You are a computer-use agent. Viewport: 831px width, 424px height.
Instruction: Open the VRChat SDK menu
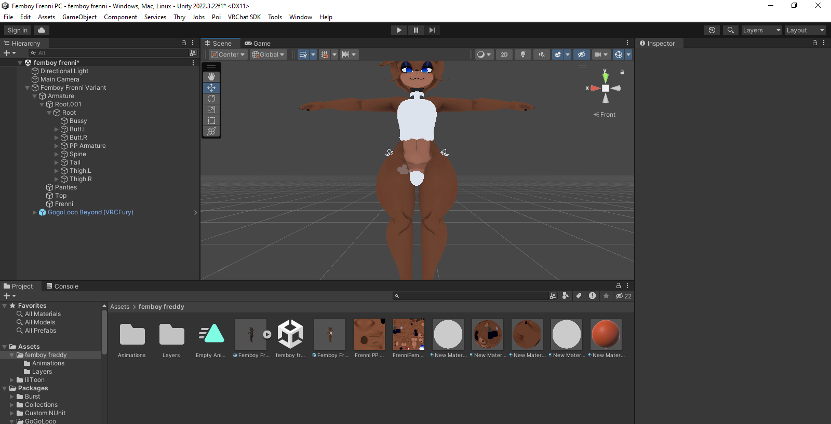click(244, 17)
